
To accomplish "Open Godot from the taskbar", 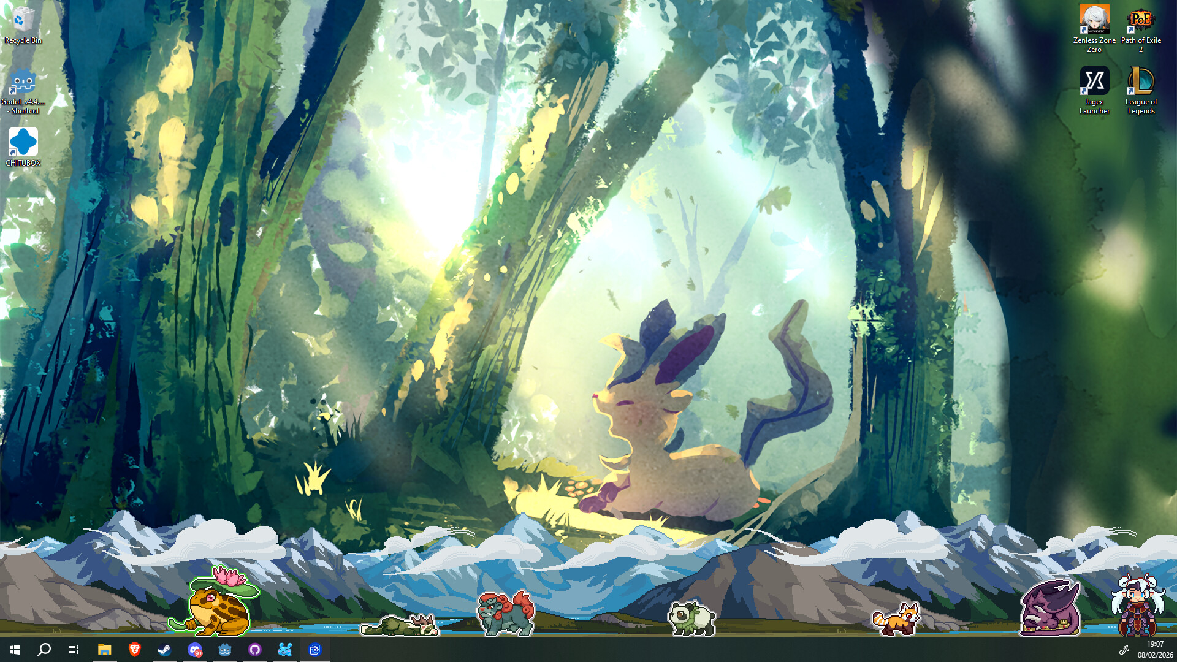I will 224,650.
